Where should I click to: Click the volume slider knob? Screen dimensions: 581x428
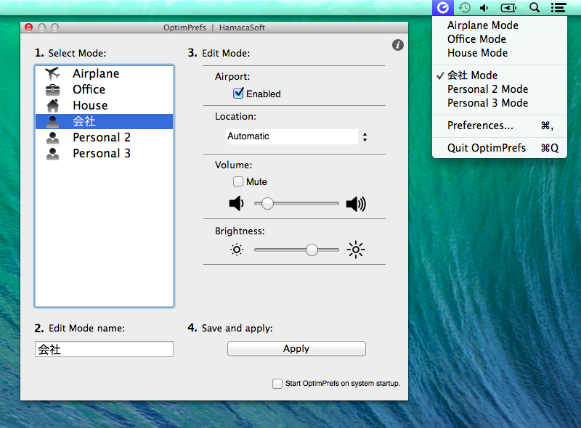pyautogui.click(x=267, y=203)
